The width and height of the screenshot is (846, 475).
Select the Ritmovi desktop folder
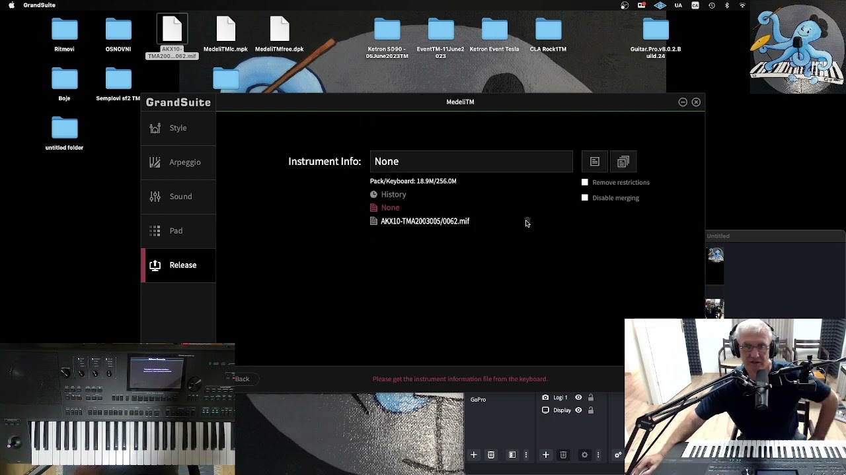coord(64,34)
